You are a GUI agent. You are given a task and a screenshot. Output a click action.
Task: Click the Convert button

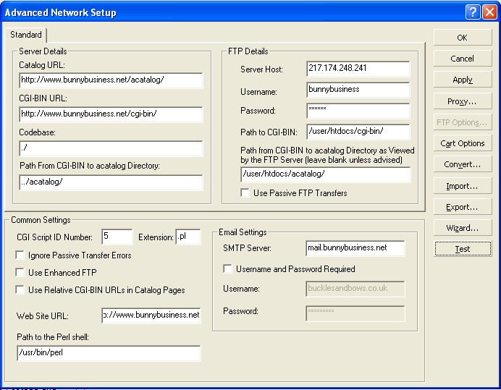pyautogui.click(x=463, y=164)
